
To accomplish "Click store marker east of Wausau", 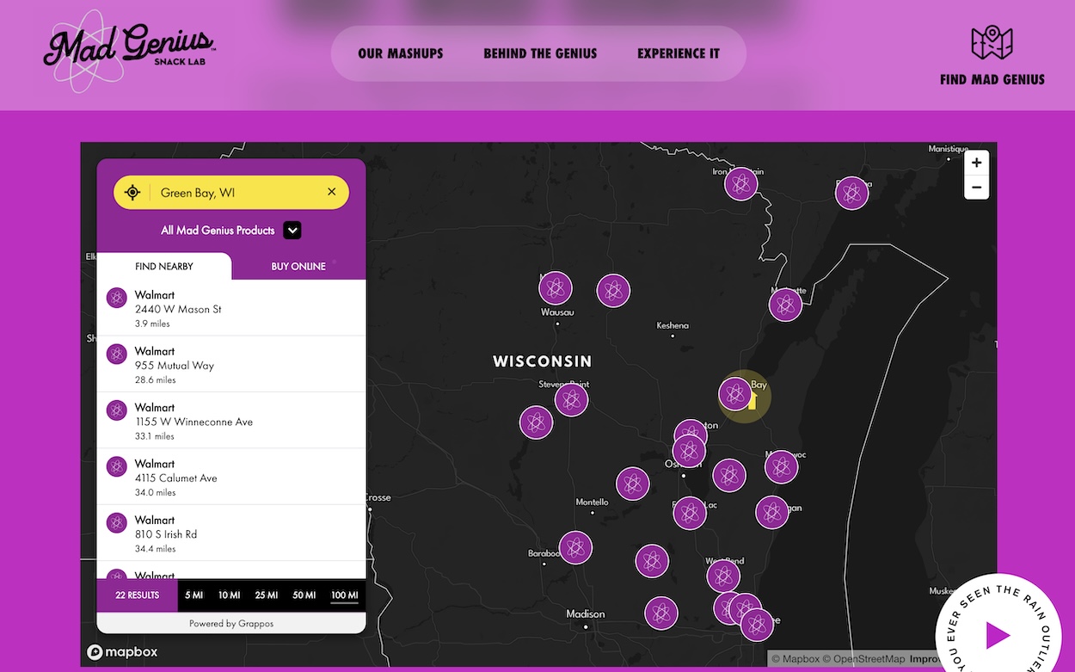I will coord(613,291).
